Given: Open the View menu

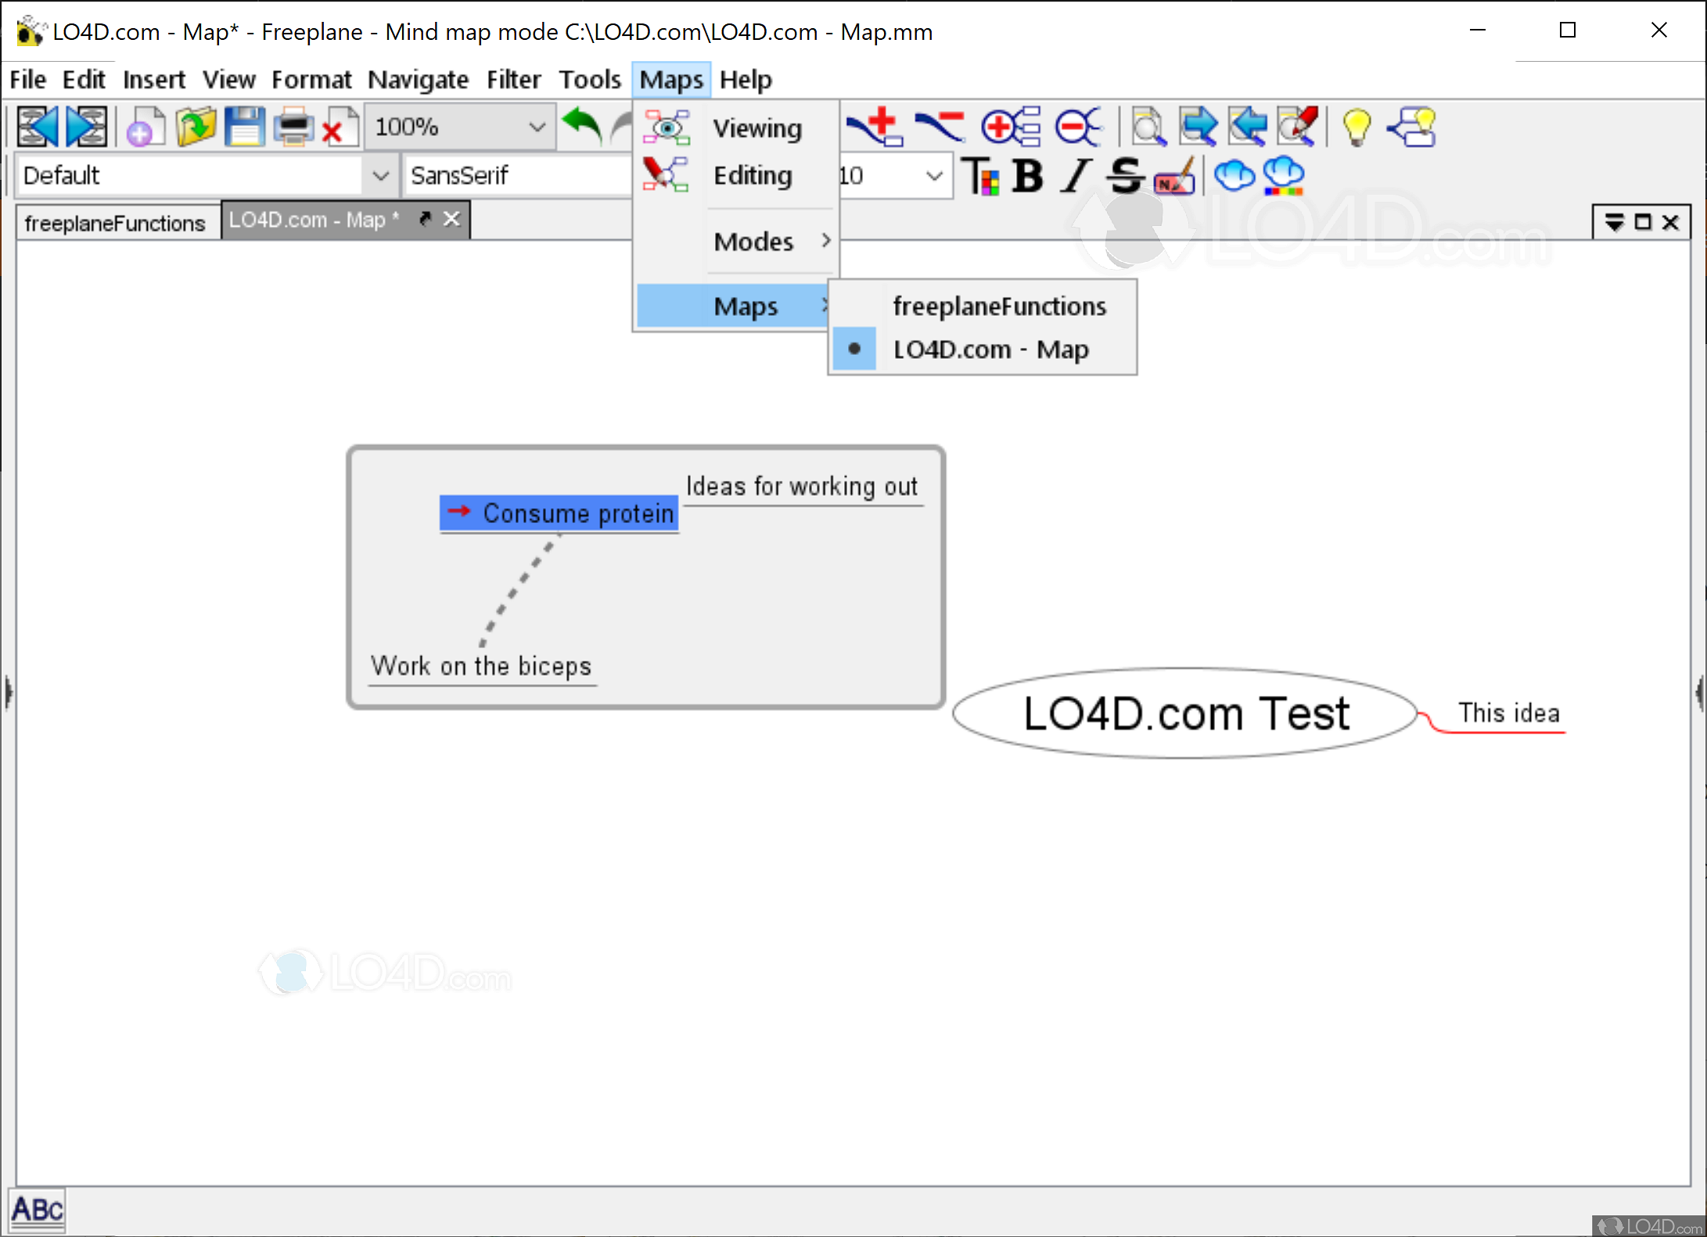Looking at the screenshot, I should point(229,80).
